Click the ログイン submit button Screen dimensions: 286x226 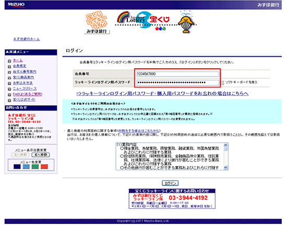170,183
